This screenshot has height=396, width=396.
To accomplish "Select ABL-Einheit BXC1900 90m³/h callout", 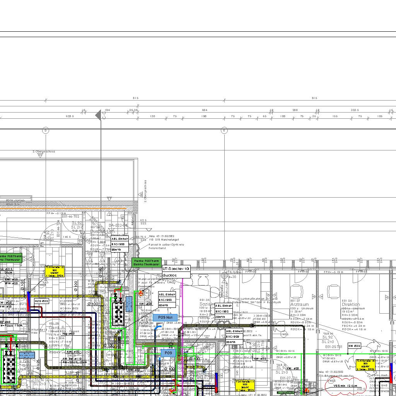I will point(119,244).
